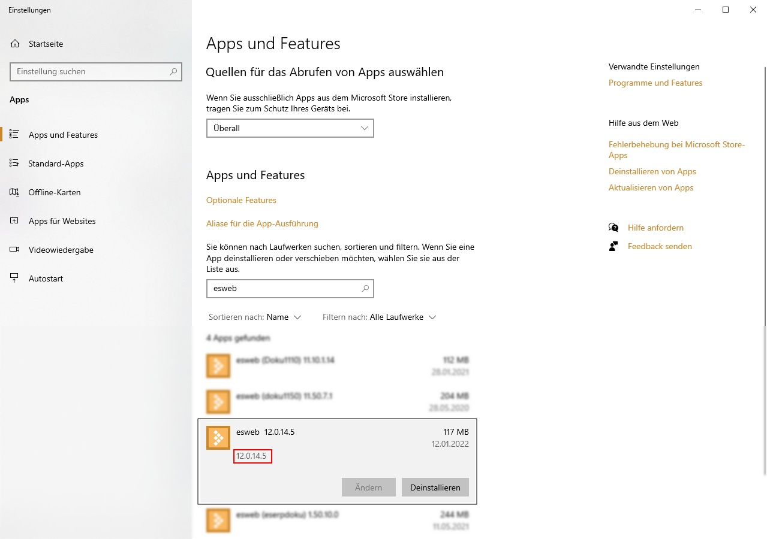The width and height of the screenshot is (767, 539).
Task: Click the Hilfe anfordern chat icon
Action: [x=613, y=228]
